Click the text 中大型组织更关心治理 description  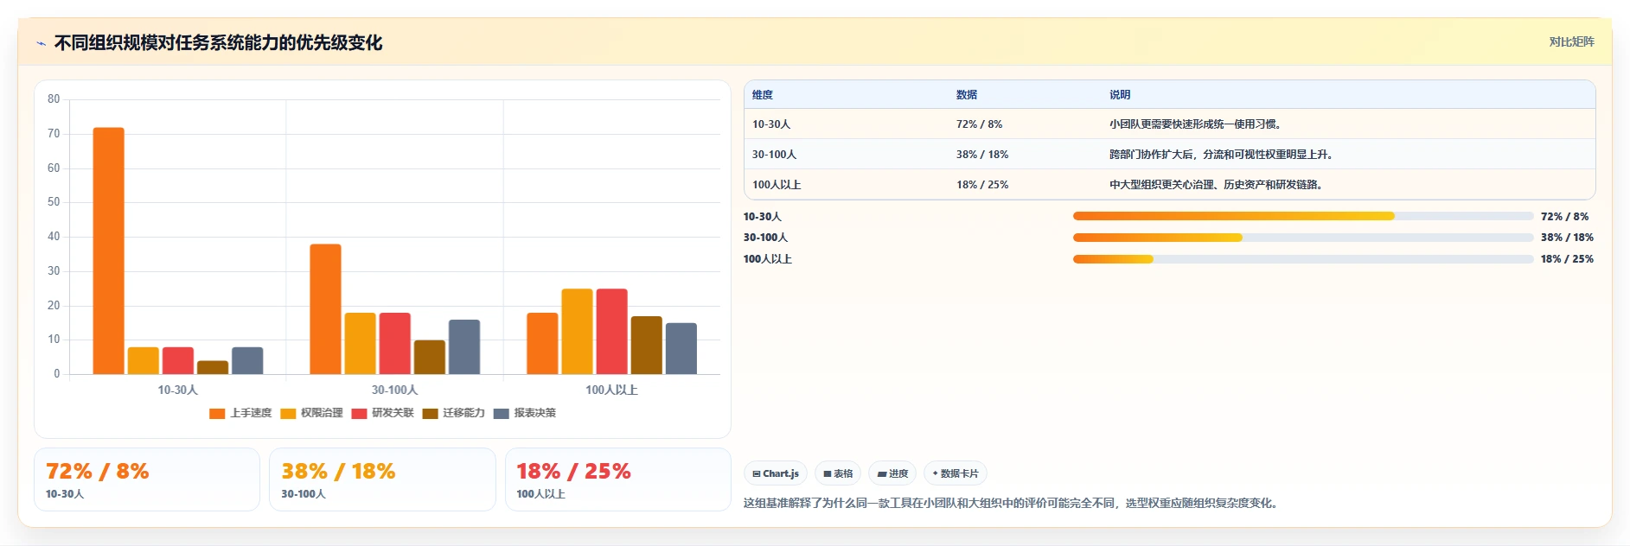tap(1216, 185)
